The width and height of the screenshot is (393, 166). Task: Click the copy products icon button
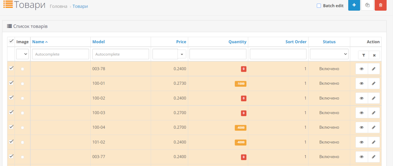367,5
